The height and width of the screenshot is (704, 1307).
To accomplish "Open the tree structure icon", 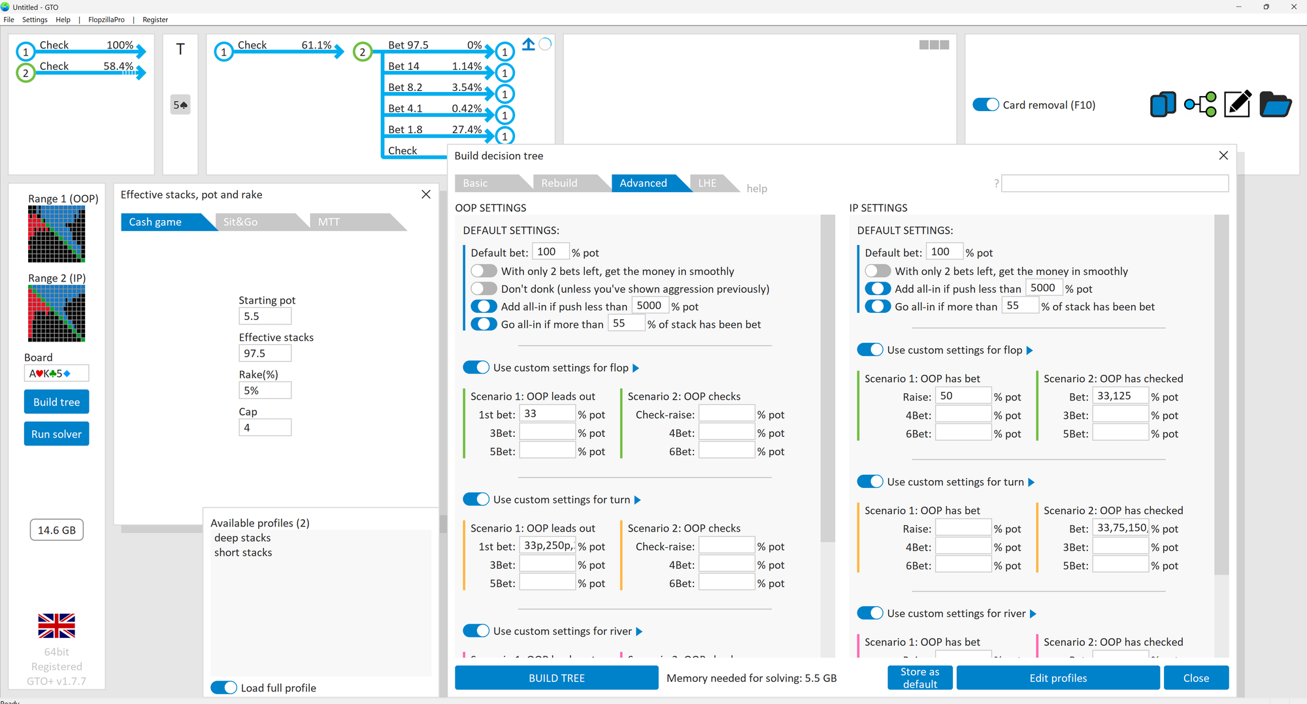I will [x=1200, y=104].
